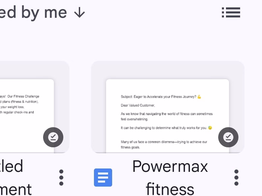Click "It can be challenging" preview line
This screenshot has height=196, width=262.
166,128
